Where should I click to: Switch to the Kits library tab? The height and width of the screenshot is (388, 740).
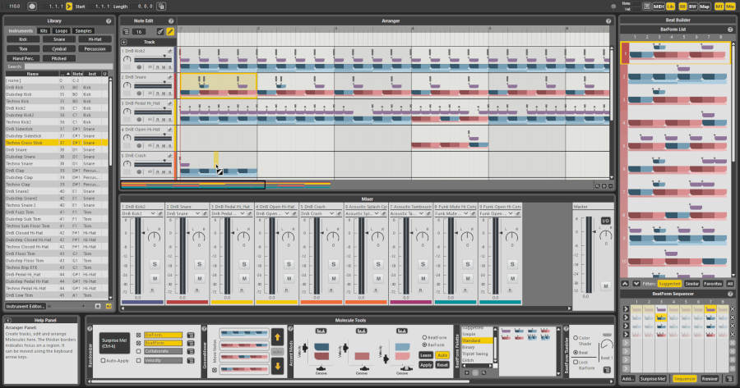pos(44,30)
